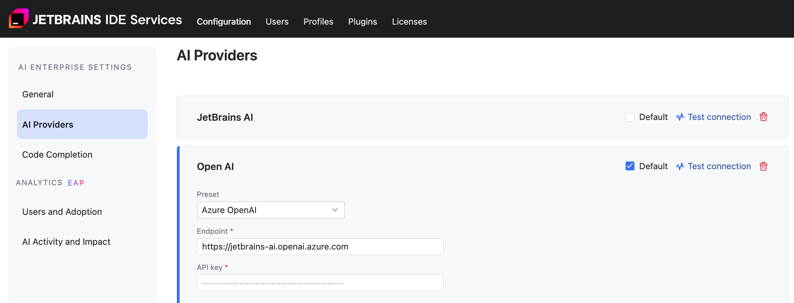
Task: Open the Profiles section in top nav
Action: 318,22
